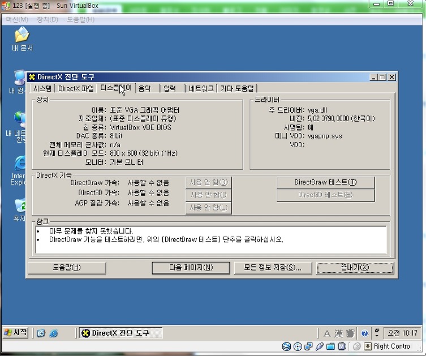This screenshot has height=356, width=426.
Task: Click the VirtualBox network status icon
Action: coord(308,346)
